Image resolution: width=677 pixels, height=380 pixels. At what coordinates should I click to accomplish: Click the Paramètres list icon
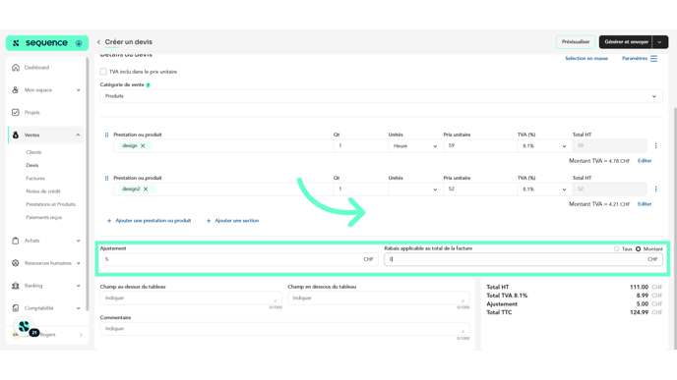pyautogui.click(x=653, y=59)
